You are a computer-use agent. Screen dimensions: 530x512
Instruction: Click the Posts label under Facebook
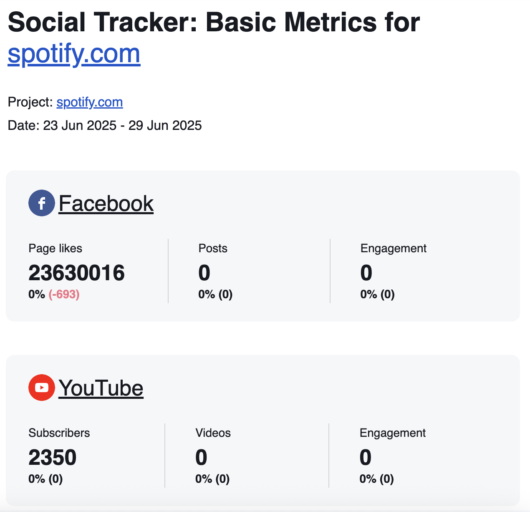[213, 248]
